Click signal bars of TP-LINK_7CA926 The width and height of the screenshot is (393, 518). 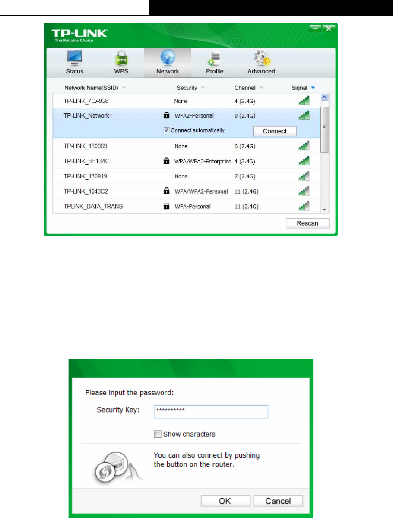pyautogui.click(x=304, y=100)
